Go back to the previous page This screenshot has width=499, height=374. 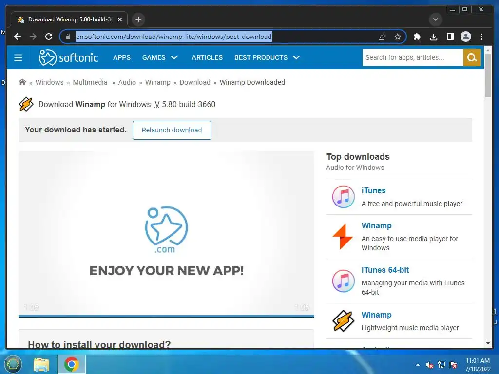tap(18, 37)
